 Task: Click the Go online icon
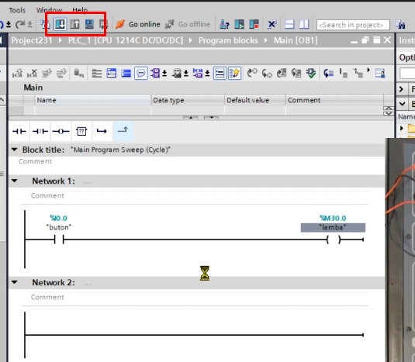(120, 24)
